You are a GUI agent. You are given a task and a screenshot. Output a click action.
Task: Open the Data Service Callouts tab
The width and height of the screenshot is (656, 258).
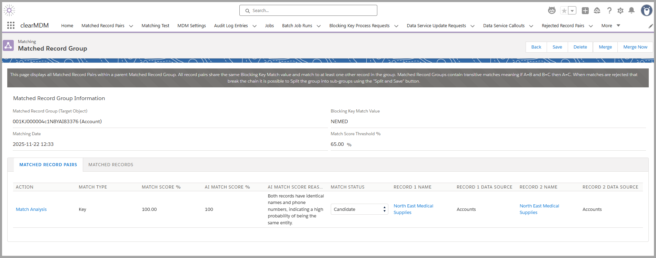[x=504, y=25]
